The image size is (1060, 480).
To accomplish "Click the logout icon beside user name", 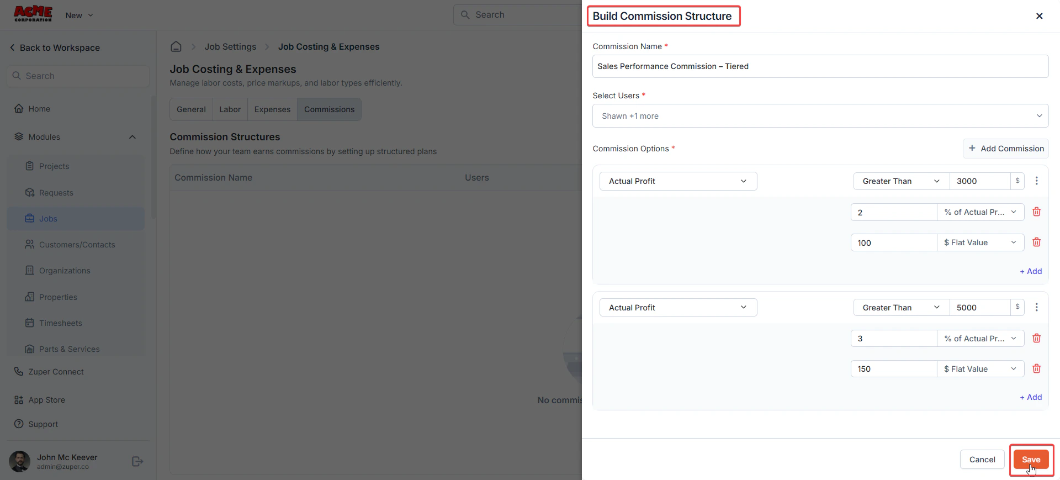I will point(137,461).
